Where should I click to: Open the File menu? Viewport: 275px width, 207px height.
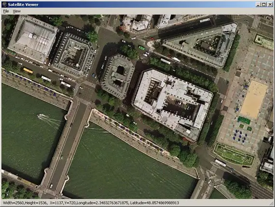[6, 11]
